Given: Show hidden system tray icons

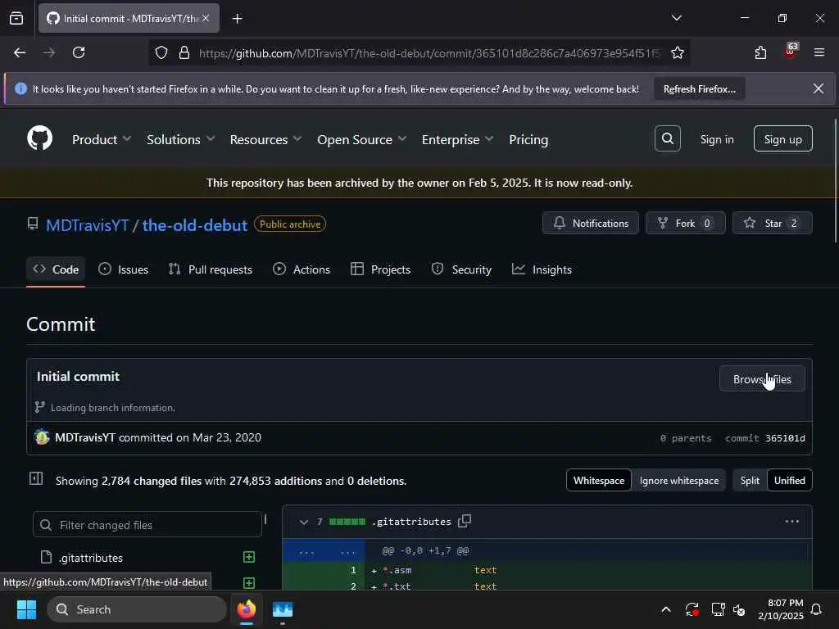Looking at the screenshot, I should point(666,609).
